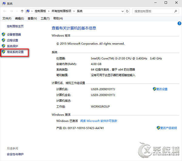Click the 64 位操作系统 system type text

[113, 70]
